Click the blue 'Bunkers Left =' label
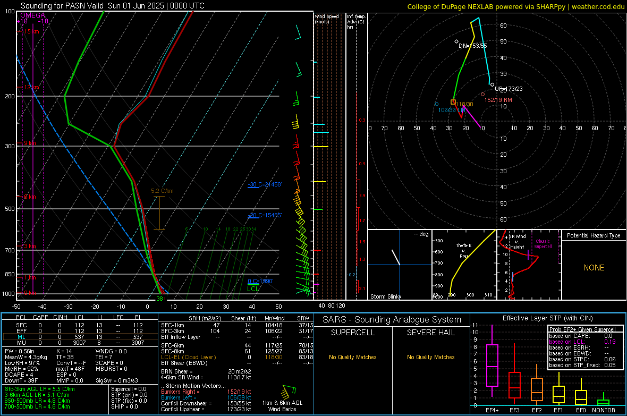 [179, 397]
